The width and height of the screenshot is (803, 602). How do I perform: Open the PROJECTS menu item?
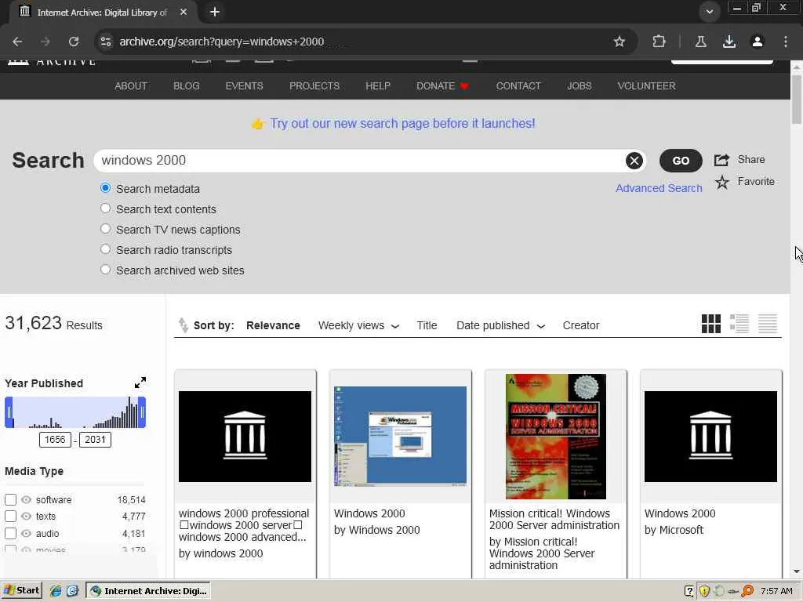click(x=314, y=86)
